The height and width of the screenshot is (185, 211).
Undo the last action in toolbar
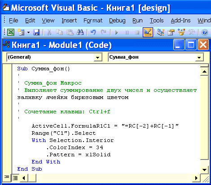point(93,32)
